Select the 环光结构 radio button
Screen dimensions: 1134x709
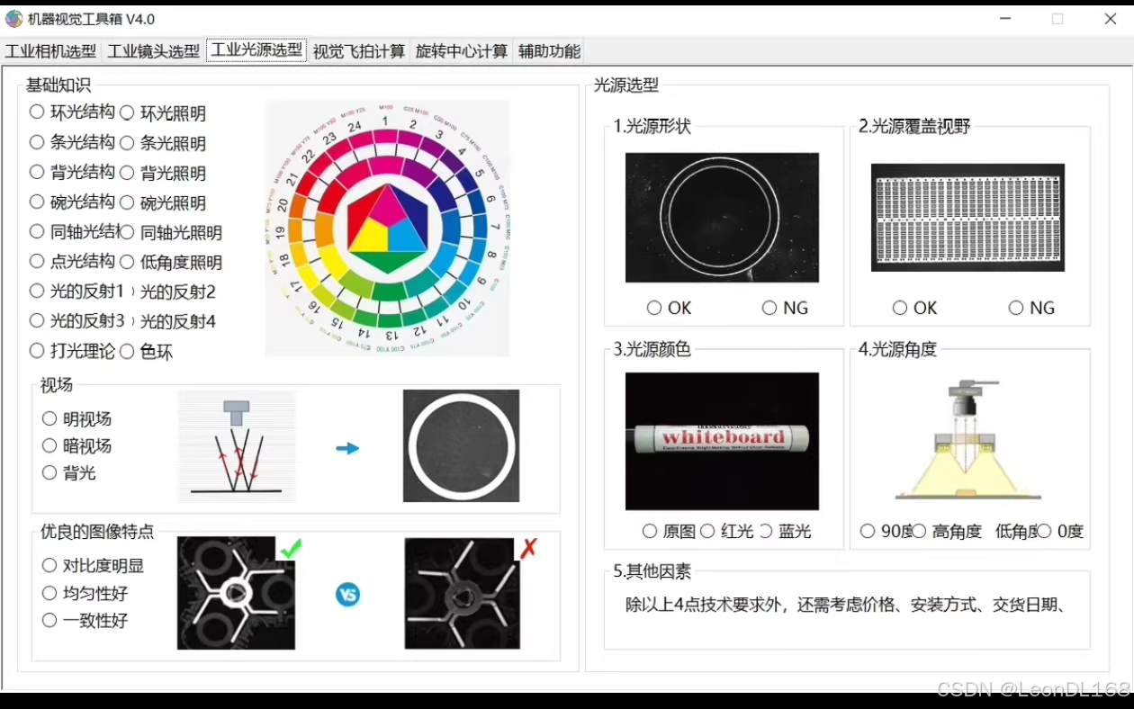click(x=36, y=112)
